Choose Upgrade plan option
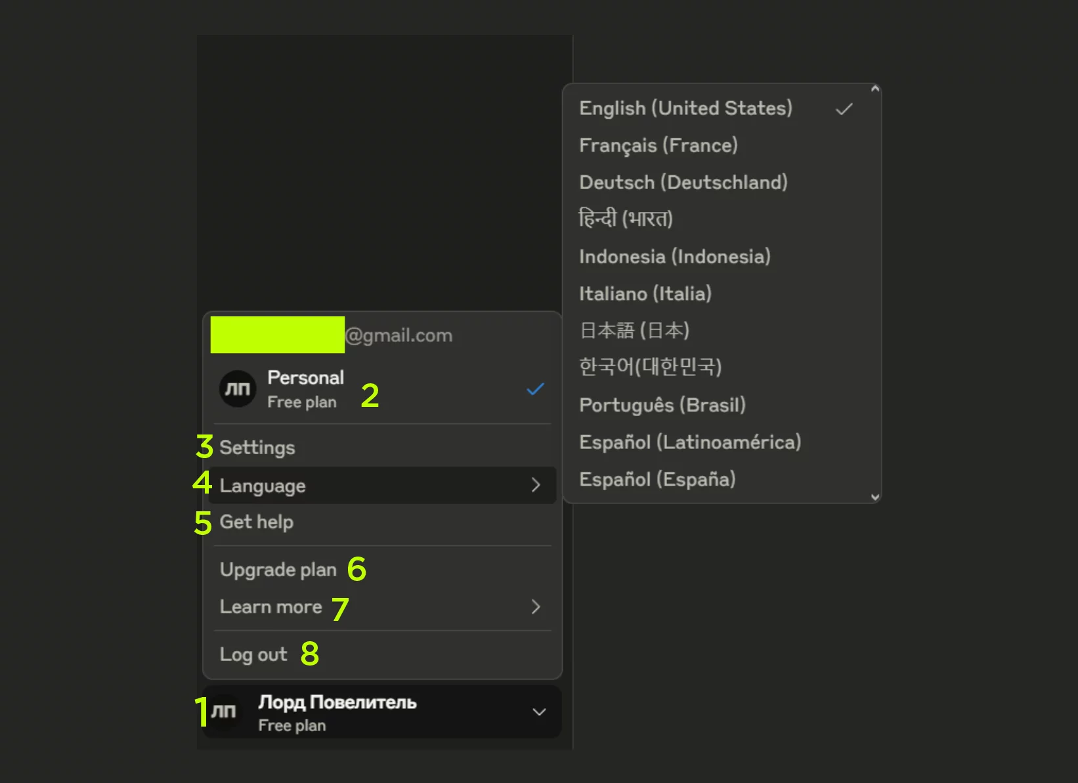 (x=278, y=570)
